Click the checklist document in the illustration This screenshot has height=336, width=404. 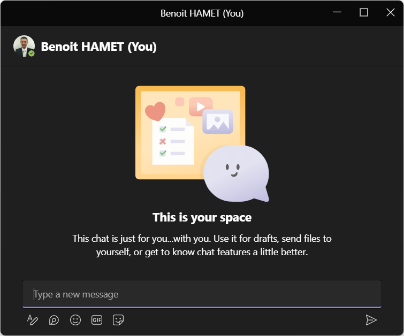tap(172, 141)
